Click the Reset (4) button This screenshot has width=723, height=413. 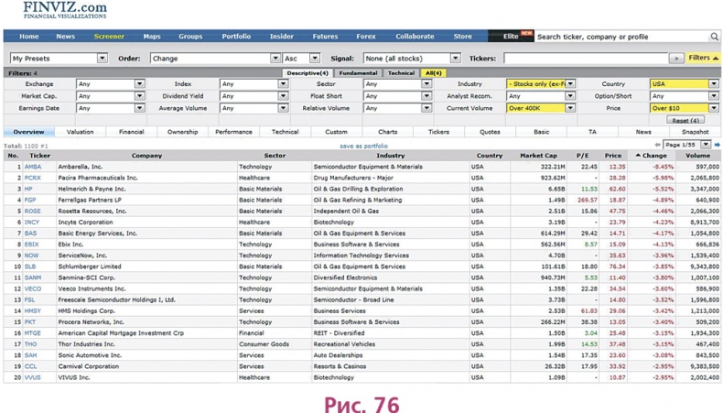685,120
